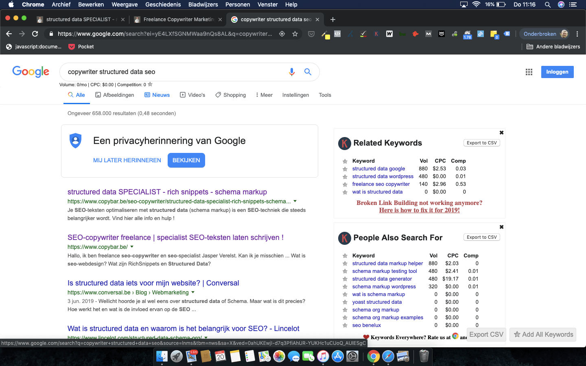Expand the conversal.be result dropdown arrow
Image resolution: width=586 pixels, height=366 pixels.
[193, 292]
